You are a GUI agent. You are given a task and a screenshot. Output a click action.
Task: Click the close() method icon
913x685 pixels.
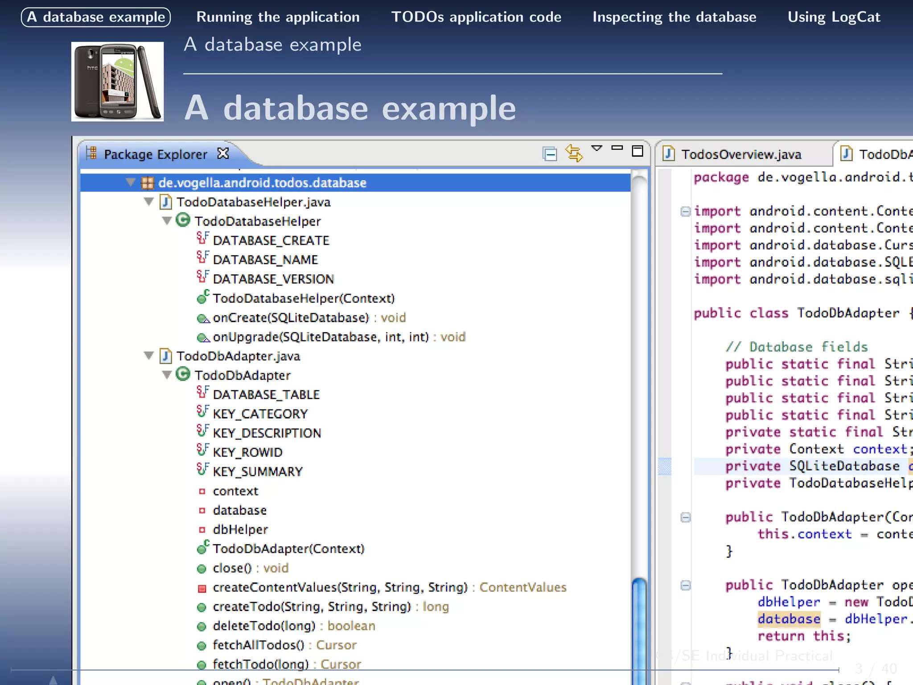coord(202,569)
